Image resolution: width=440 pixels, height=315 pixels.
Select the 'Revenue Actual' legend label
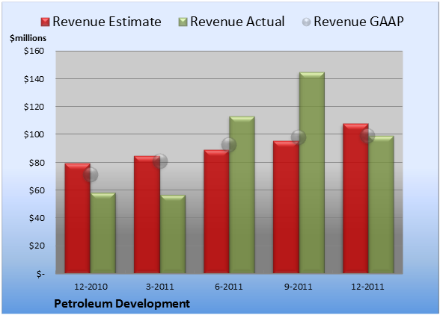pyautogui.click(x=237, y=22)
